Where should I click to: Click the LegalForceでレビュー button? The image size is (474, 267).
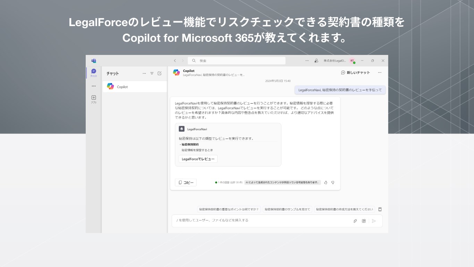point(198,159)
